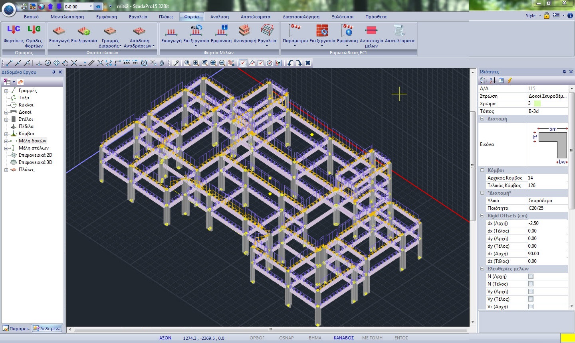Open the Ομάδες Φορτίων load groups tool
This screenshot has width=575, height=343.
tap(34, 36)
